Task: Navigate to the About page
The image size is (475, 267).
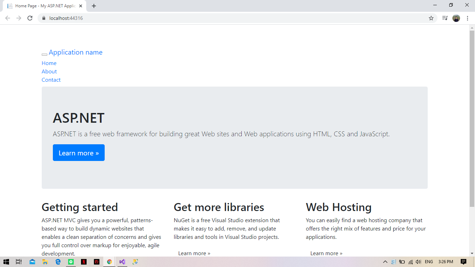Action: [49, 72]
